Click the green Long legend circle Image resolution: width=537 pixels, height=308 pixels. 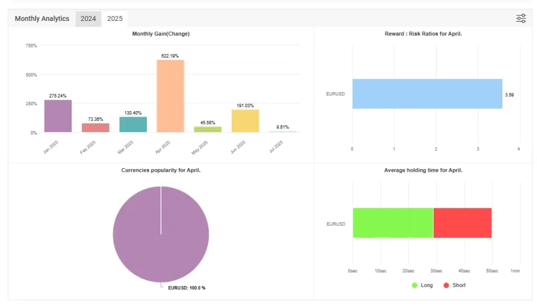pyautogui.click(x=414, y=285)
